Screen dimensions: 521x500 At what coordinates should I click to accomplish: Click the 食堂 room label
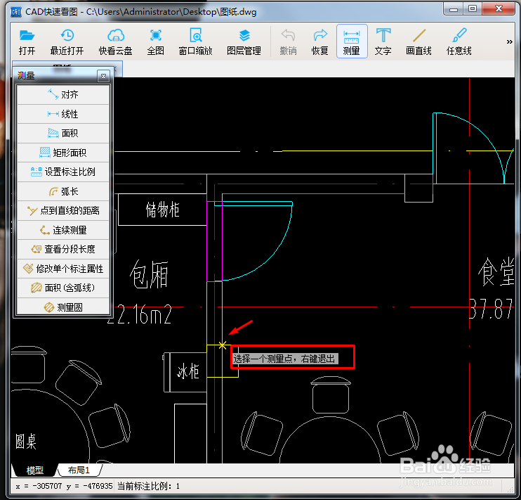click(x=496, y=271)
